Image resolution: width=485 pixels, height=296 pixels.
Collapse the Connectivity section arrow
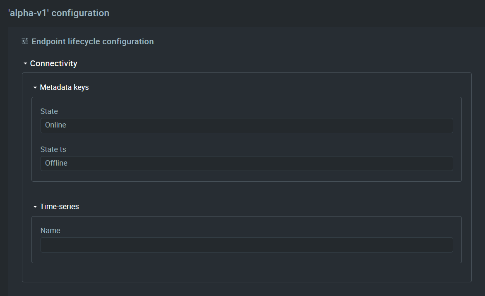(x=25, y=63)
